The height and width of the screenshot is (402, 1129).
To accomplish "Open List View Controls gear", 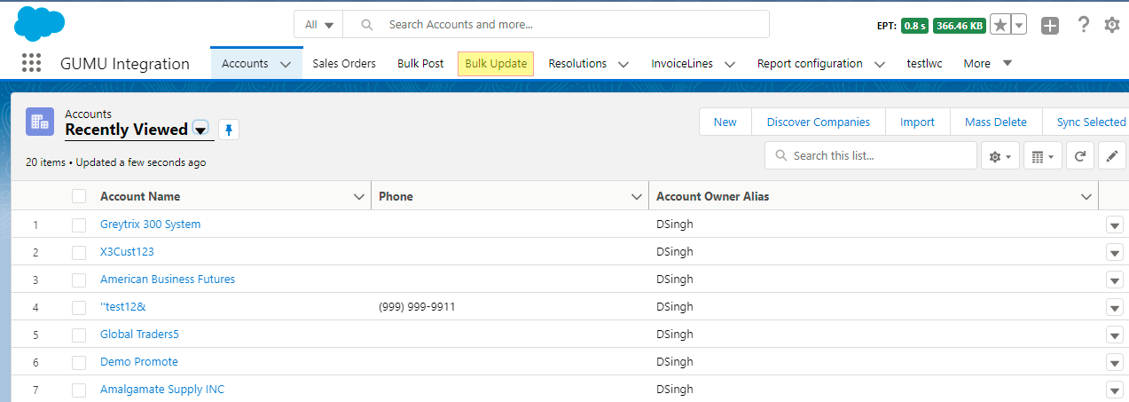I will pos(1000,156).
